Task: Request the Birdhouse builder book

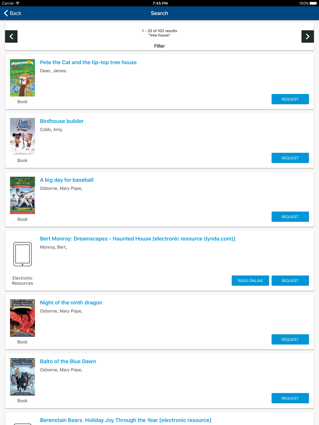Action: tap(290, 158)
